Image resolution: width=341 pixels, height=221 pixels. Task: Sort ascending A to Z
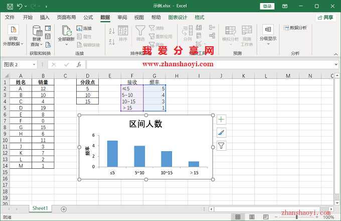(112, 31)
